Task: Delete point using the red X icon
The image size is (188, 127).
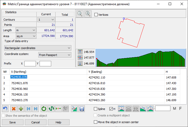Action: [x=14, y=109]
